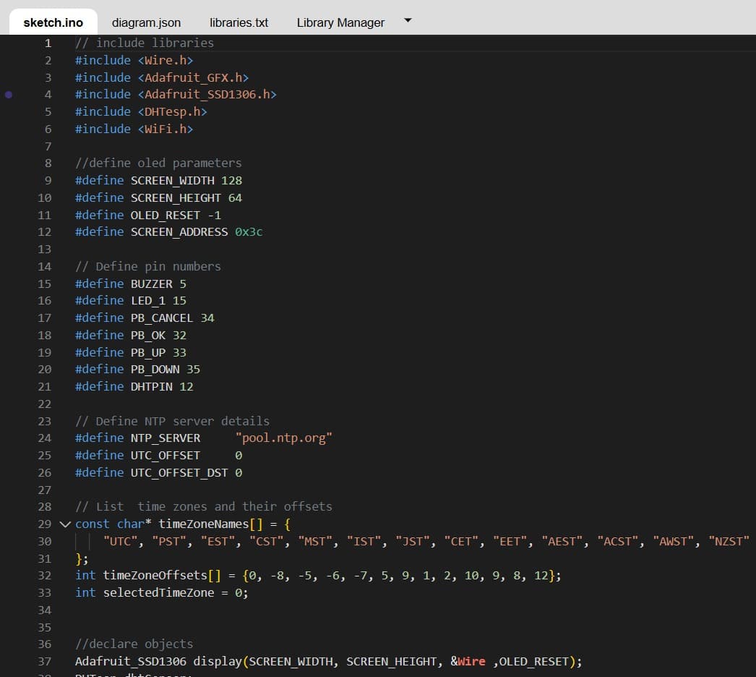Click the &Wire argument on line 37
This screenshot has height=677, width=756.
point(468,662)
